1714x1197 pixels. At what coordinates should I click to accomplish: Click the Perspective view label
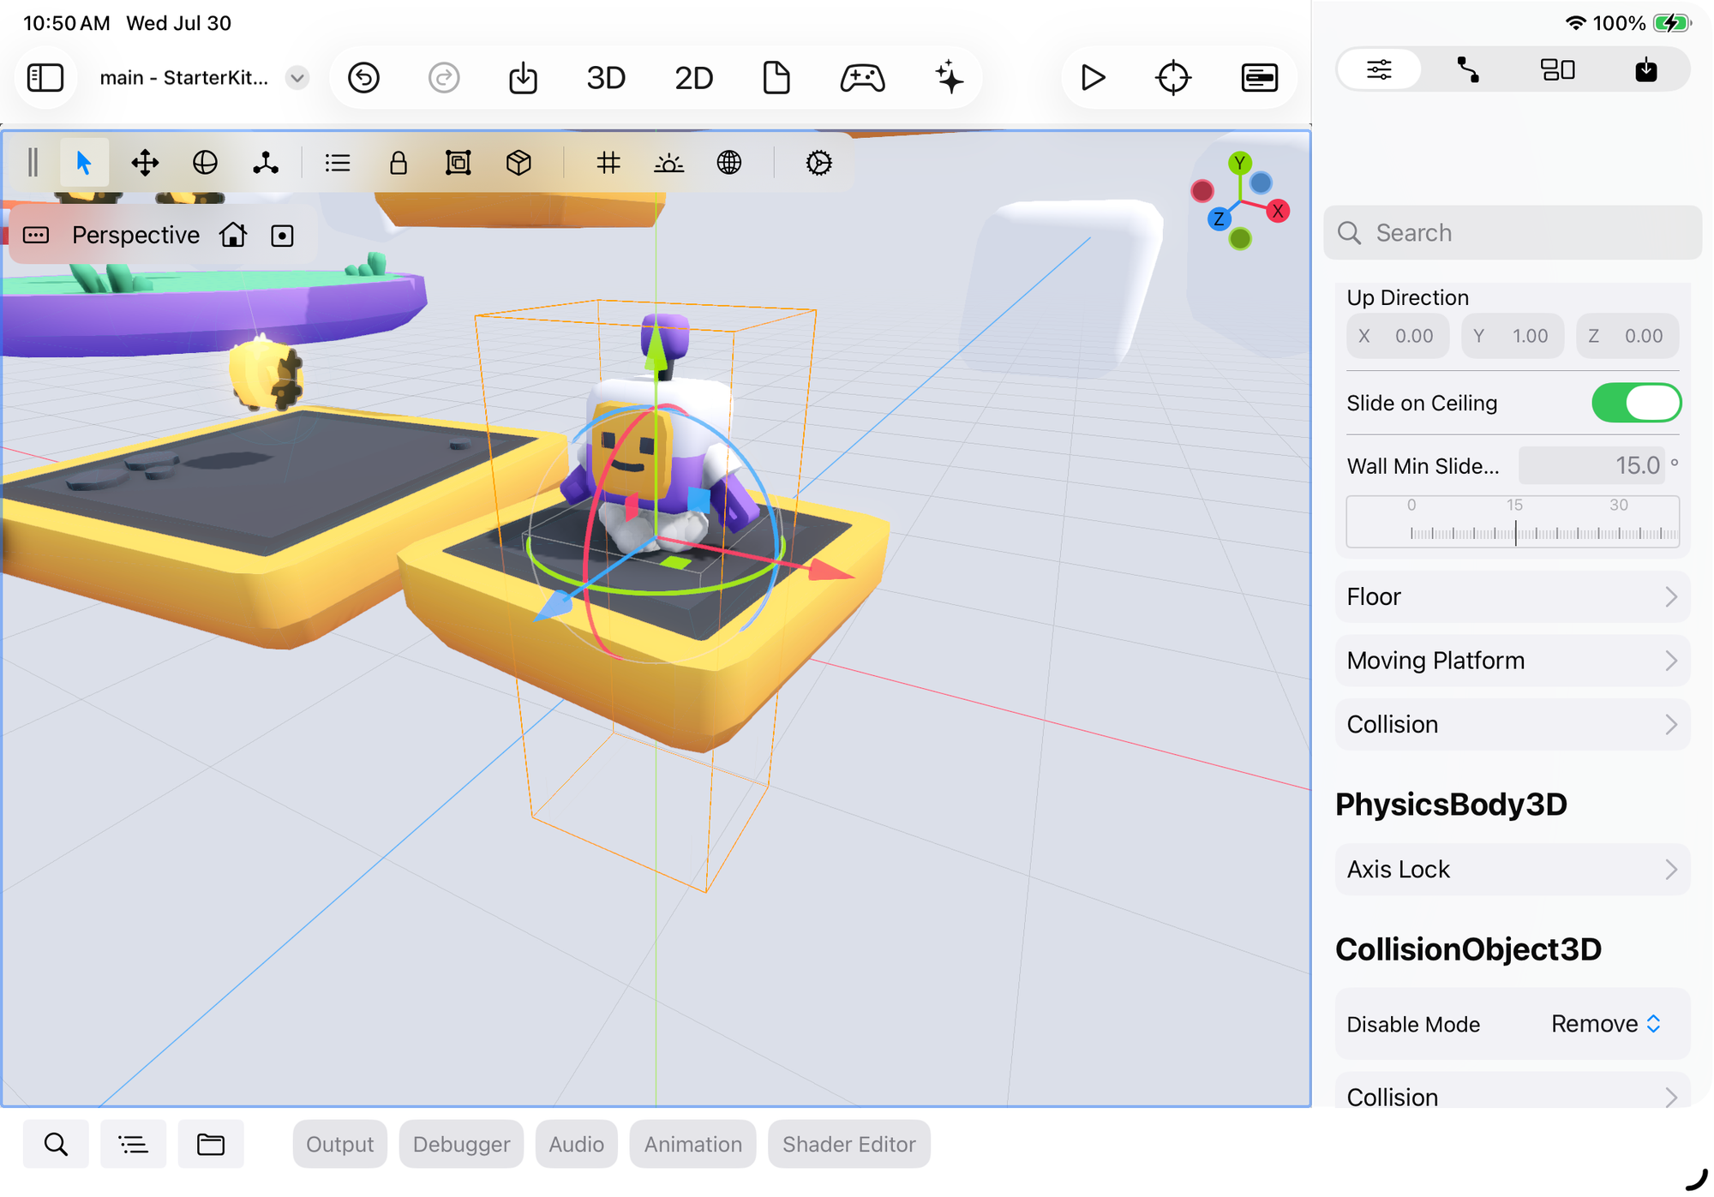pyautogui.click(x=135, y=235)
